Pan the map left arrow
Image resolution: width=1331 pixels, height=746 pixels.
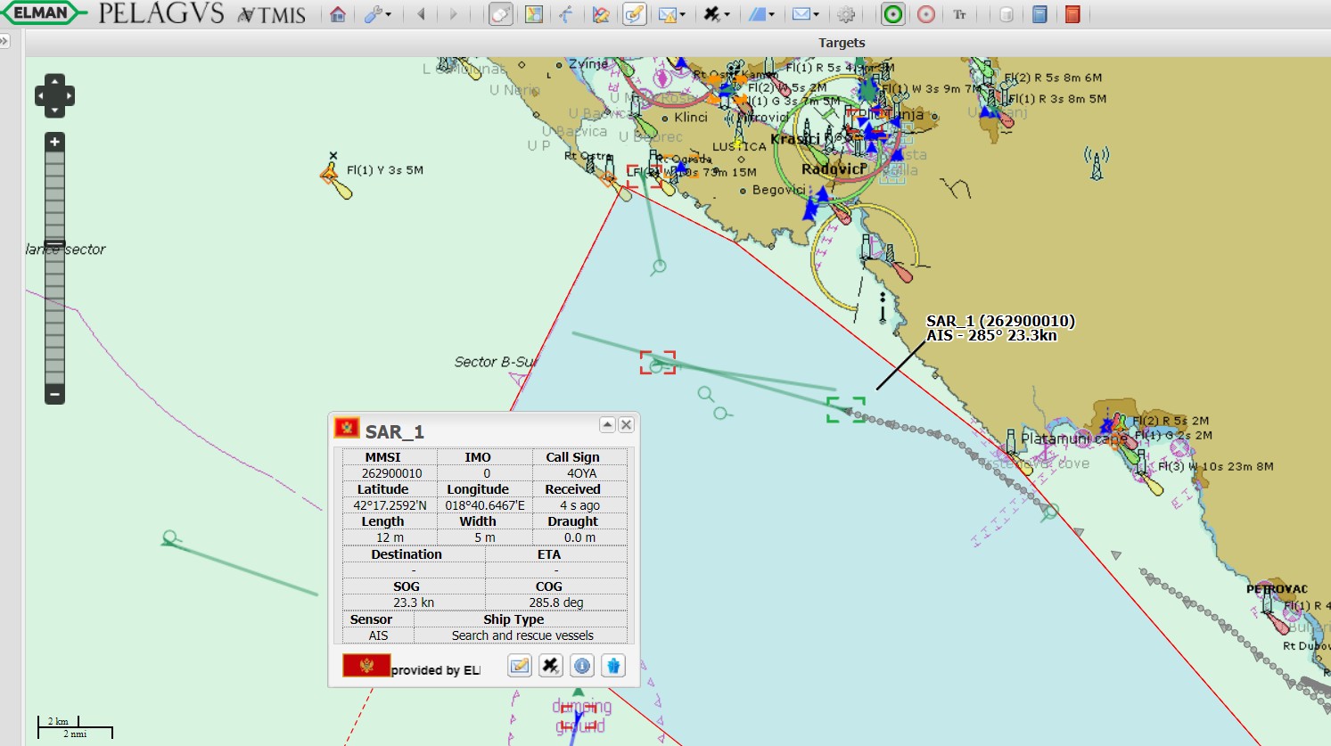(x=40, y=95)
